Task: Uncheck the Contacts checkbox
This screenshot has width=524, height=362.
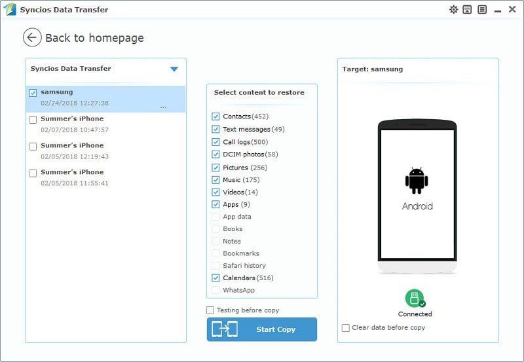Action: [215, 117]
